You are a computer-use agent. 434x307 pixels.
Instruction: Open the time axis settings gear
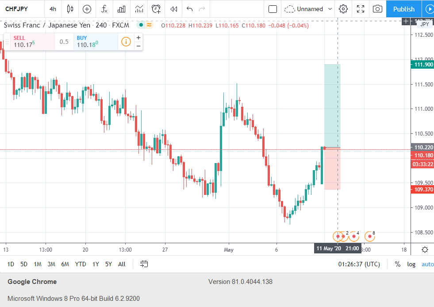tap(425, 250)
